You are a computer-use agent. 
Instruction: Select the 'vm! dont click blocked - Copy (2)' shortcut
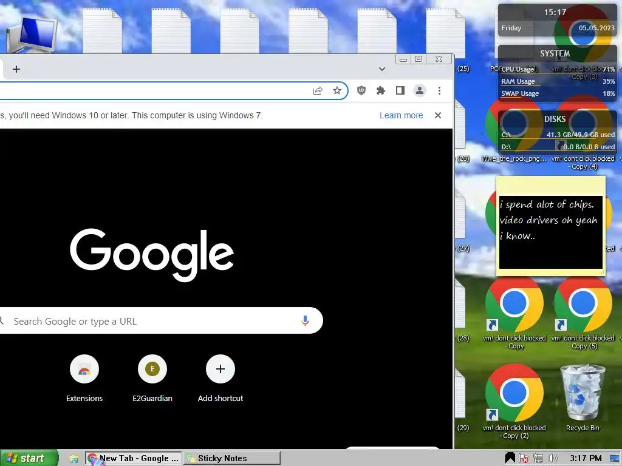click(514, 402)
